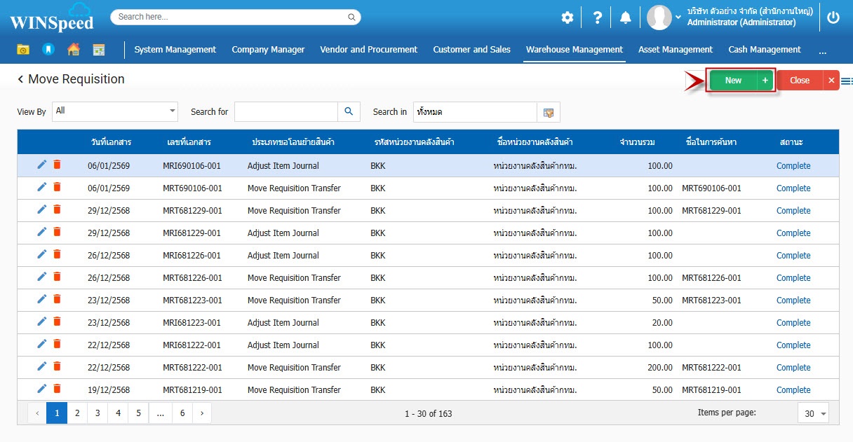Image resolution: width=853 pixels, height=442 pixels.
Task: Open the calendar grid icon
Action: point(98,50)
